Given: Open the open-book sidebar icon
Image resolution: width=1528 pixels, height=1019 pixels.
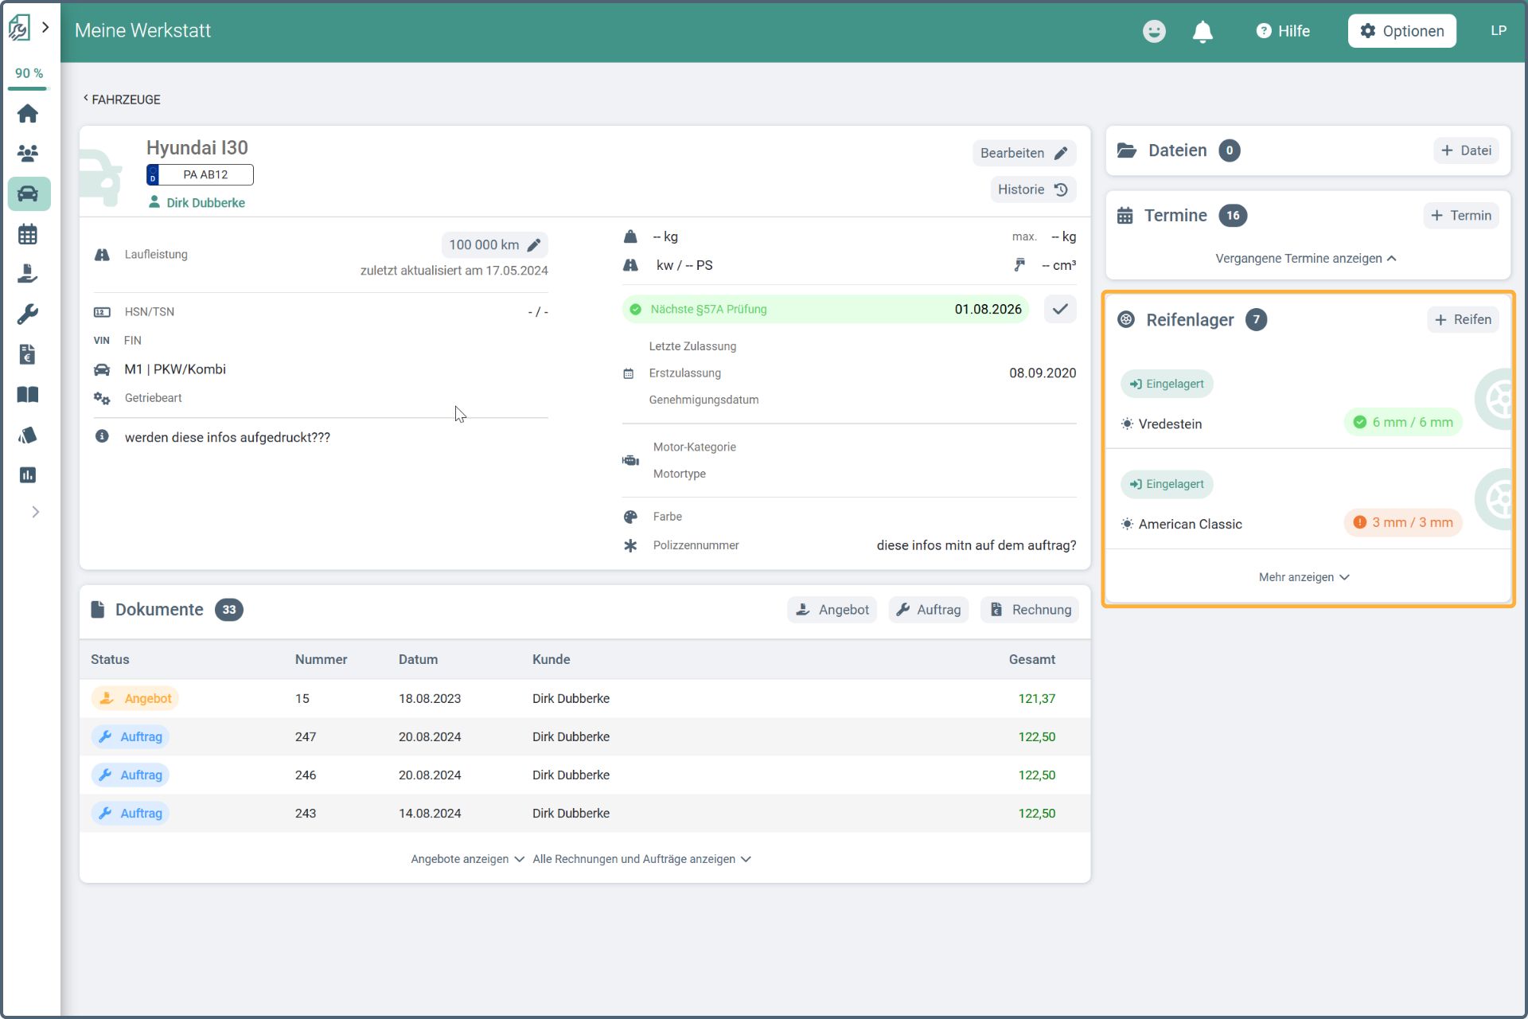Looking at the screenshot, I should point(28,395).
